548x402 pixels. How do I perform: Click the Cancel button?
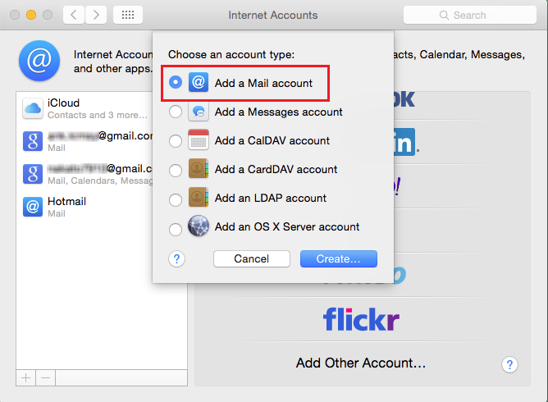(252, 258)
